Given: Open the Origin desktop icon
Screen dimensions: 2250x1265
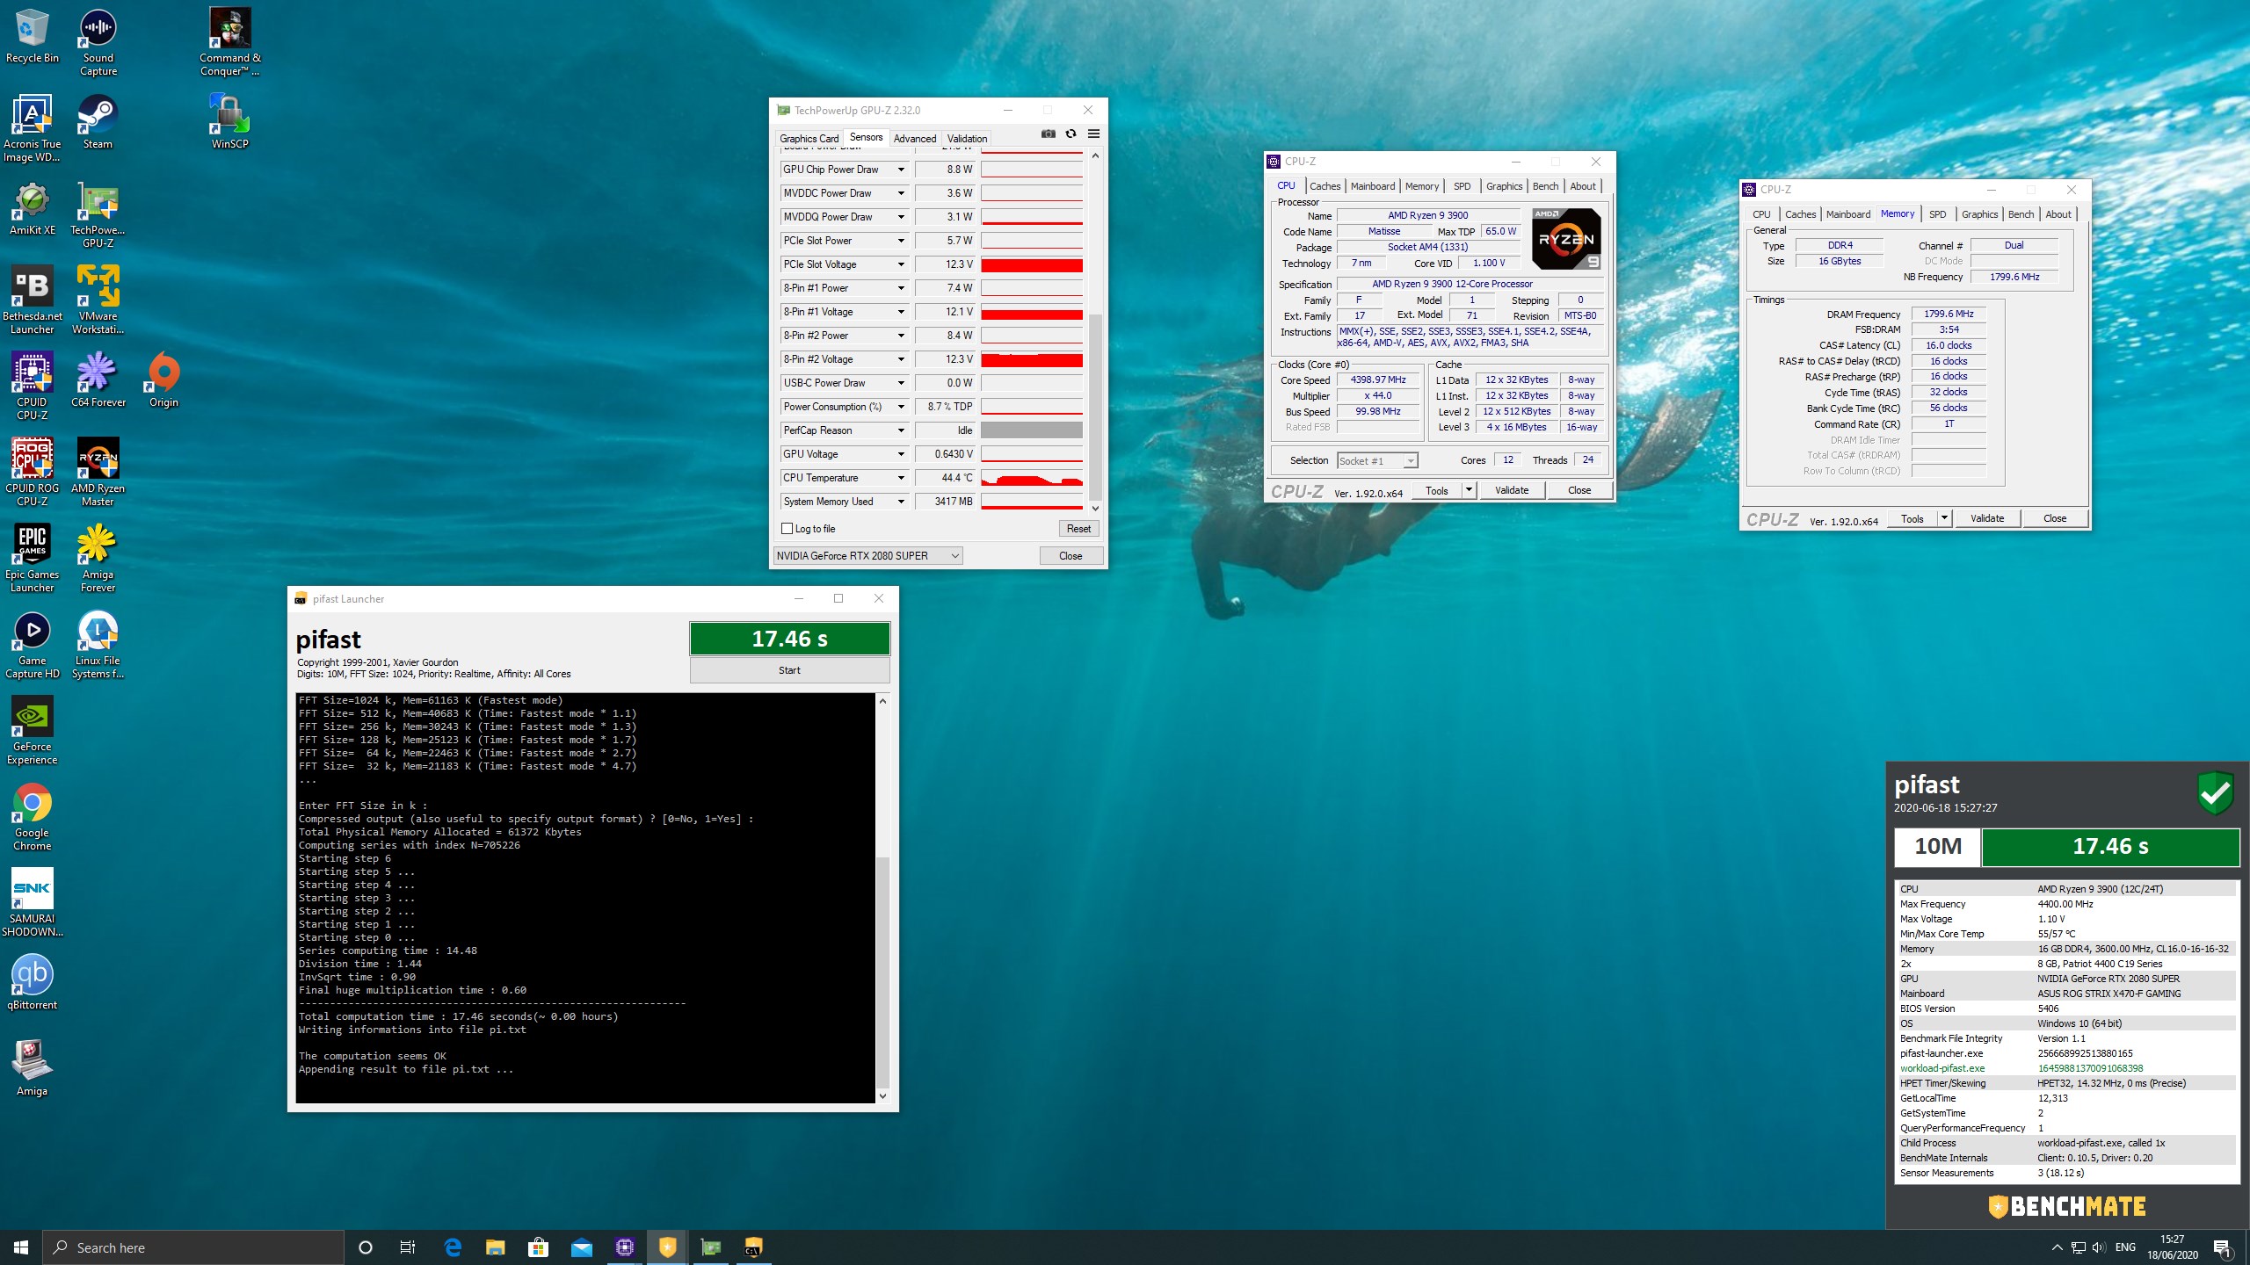Looking at the screenshot, I should coord(163,380).
